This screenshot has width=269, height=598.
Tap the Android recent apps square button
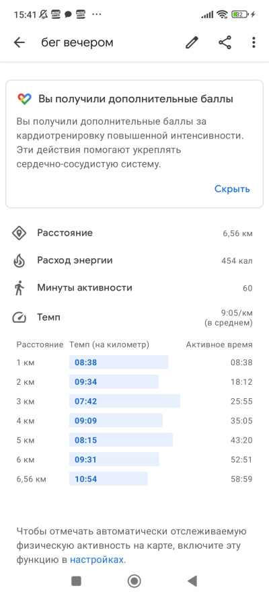[x=76, y=581]
